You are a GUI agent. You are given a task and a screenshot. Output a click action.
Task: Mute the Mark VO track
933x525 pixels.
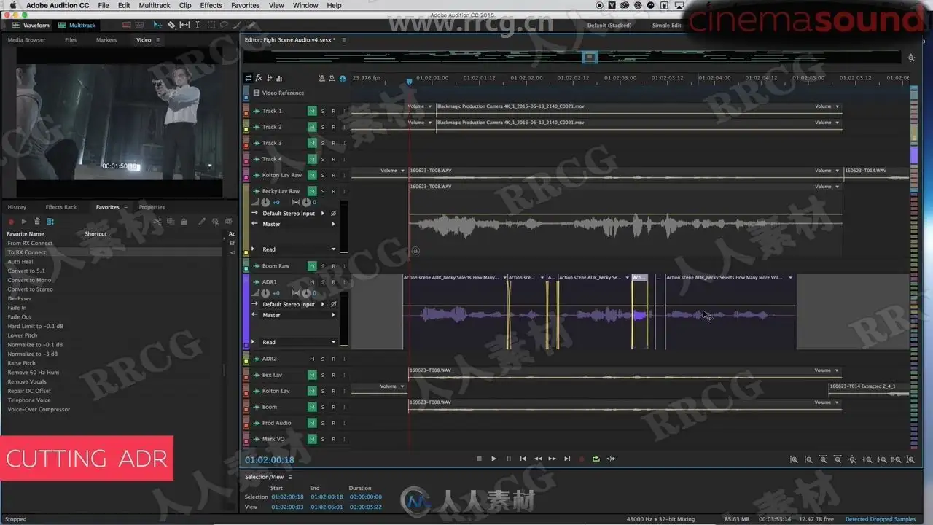pyautogui.click(x=312, y=439)
